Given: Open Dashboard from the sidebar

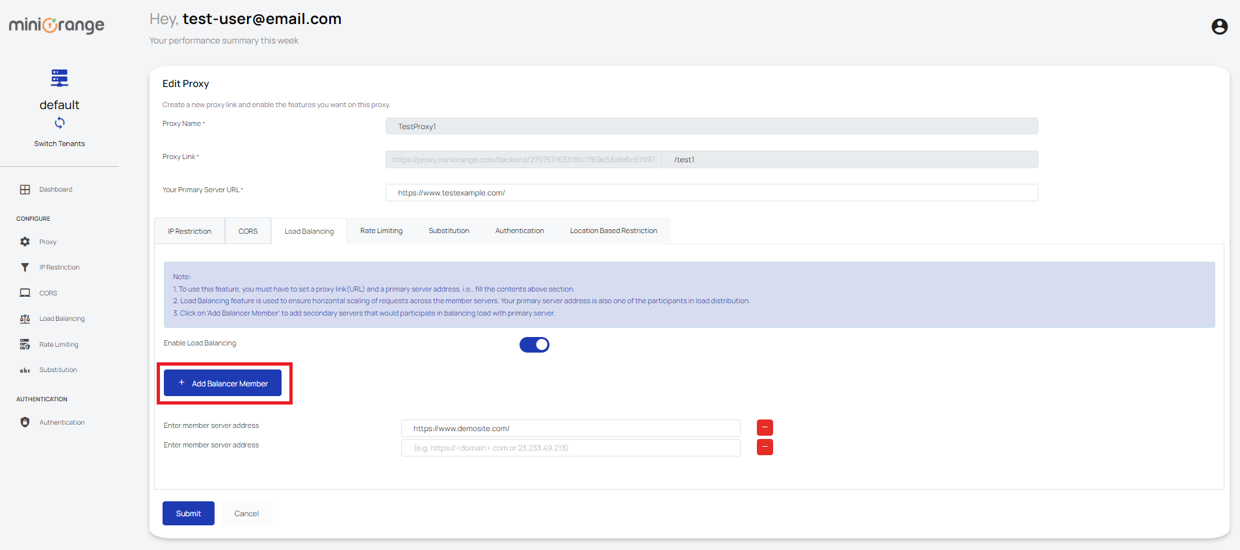Looking at the screenshot, I should tap(56, 190).
